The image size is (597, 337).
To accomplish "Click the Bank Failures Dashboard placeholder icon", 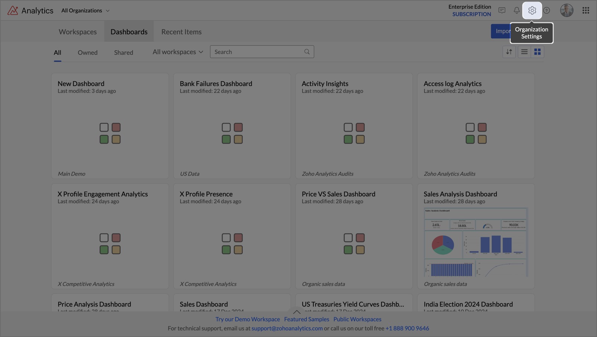I will 232,133.
